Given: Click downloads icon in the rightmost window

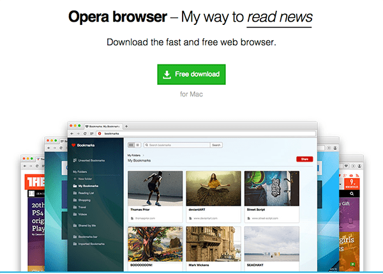Looking at the screenshot, I should point(353,166).
